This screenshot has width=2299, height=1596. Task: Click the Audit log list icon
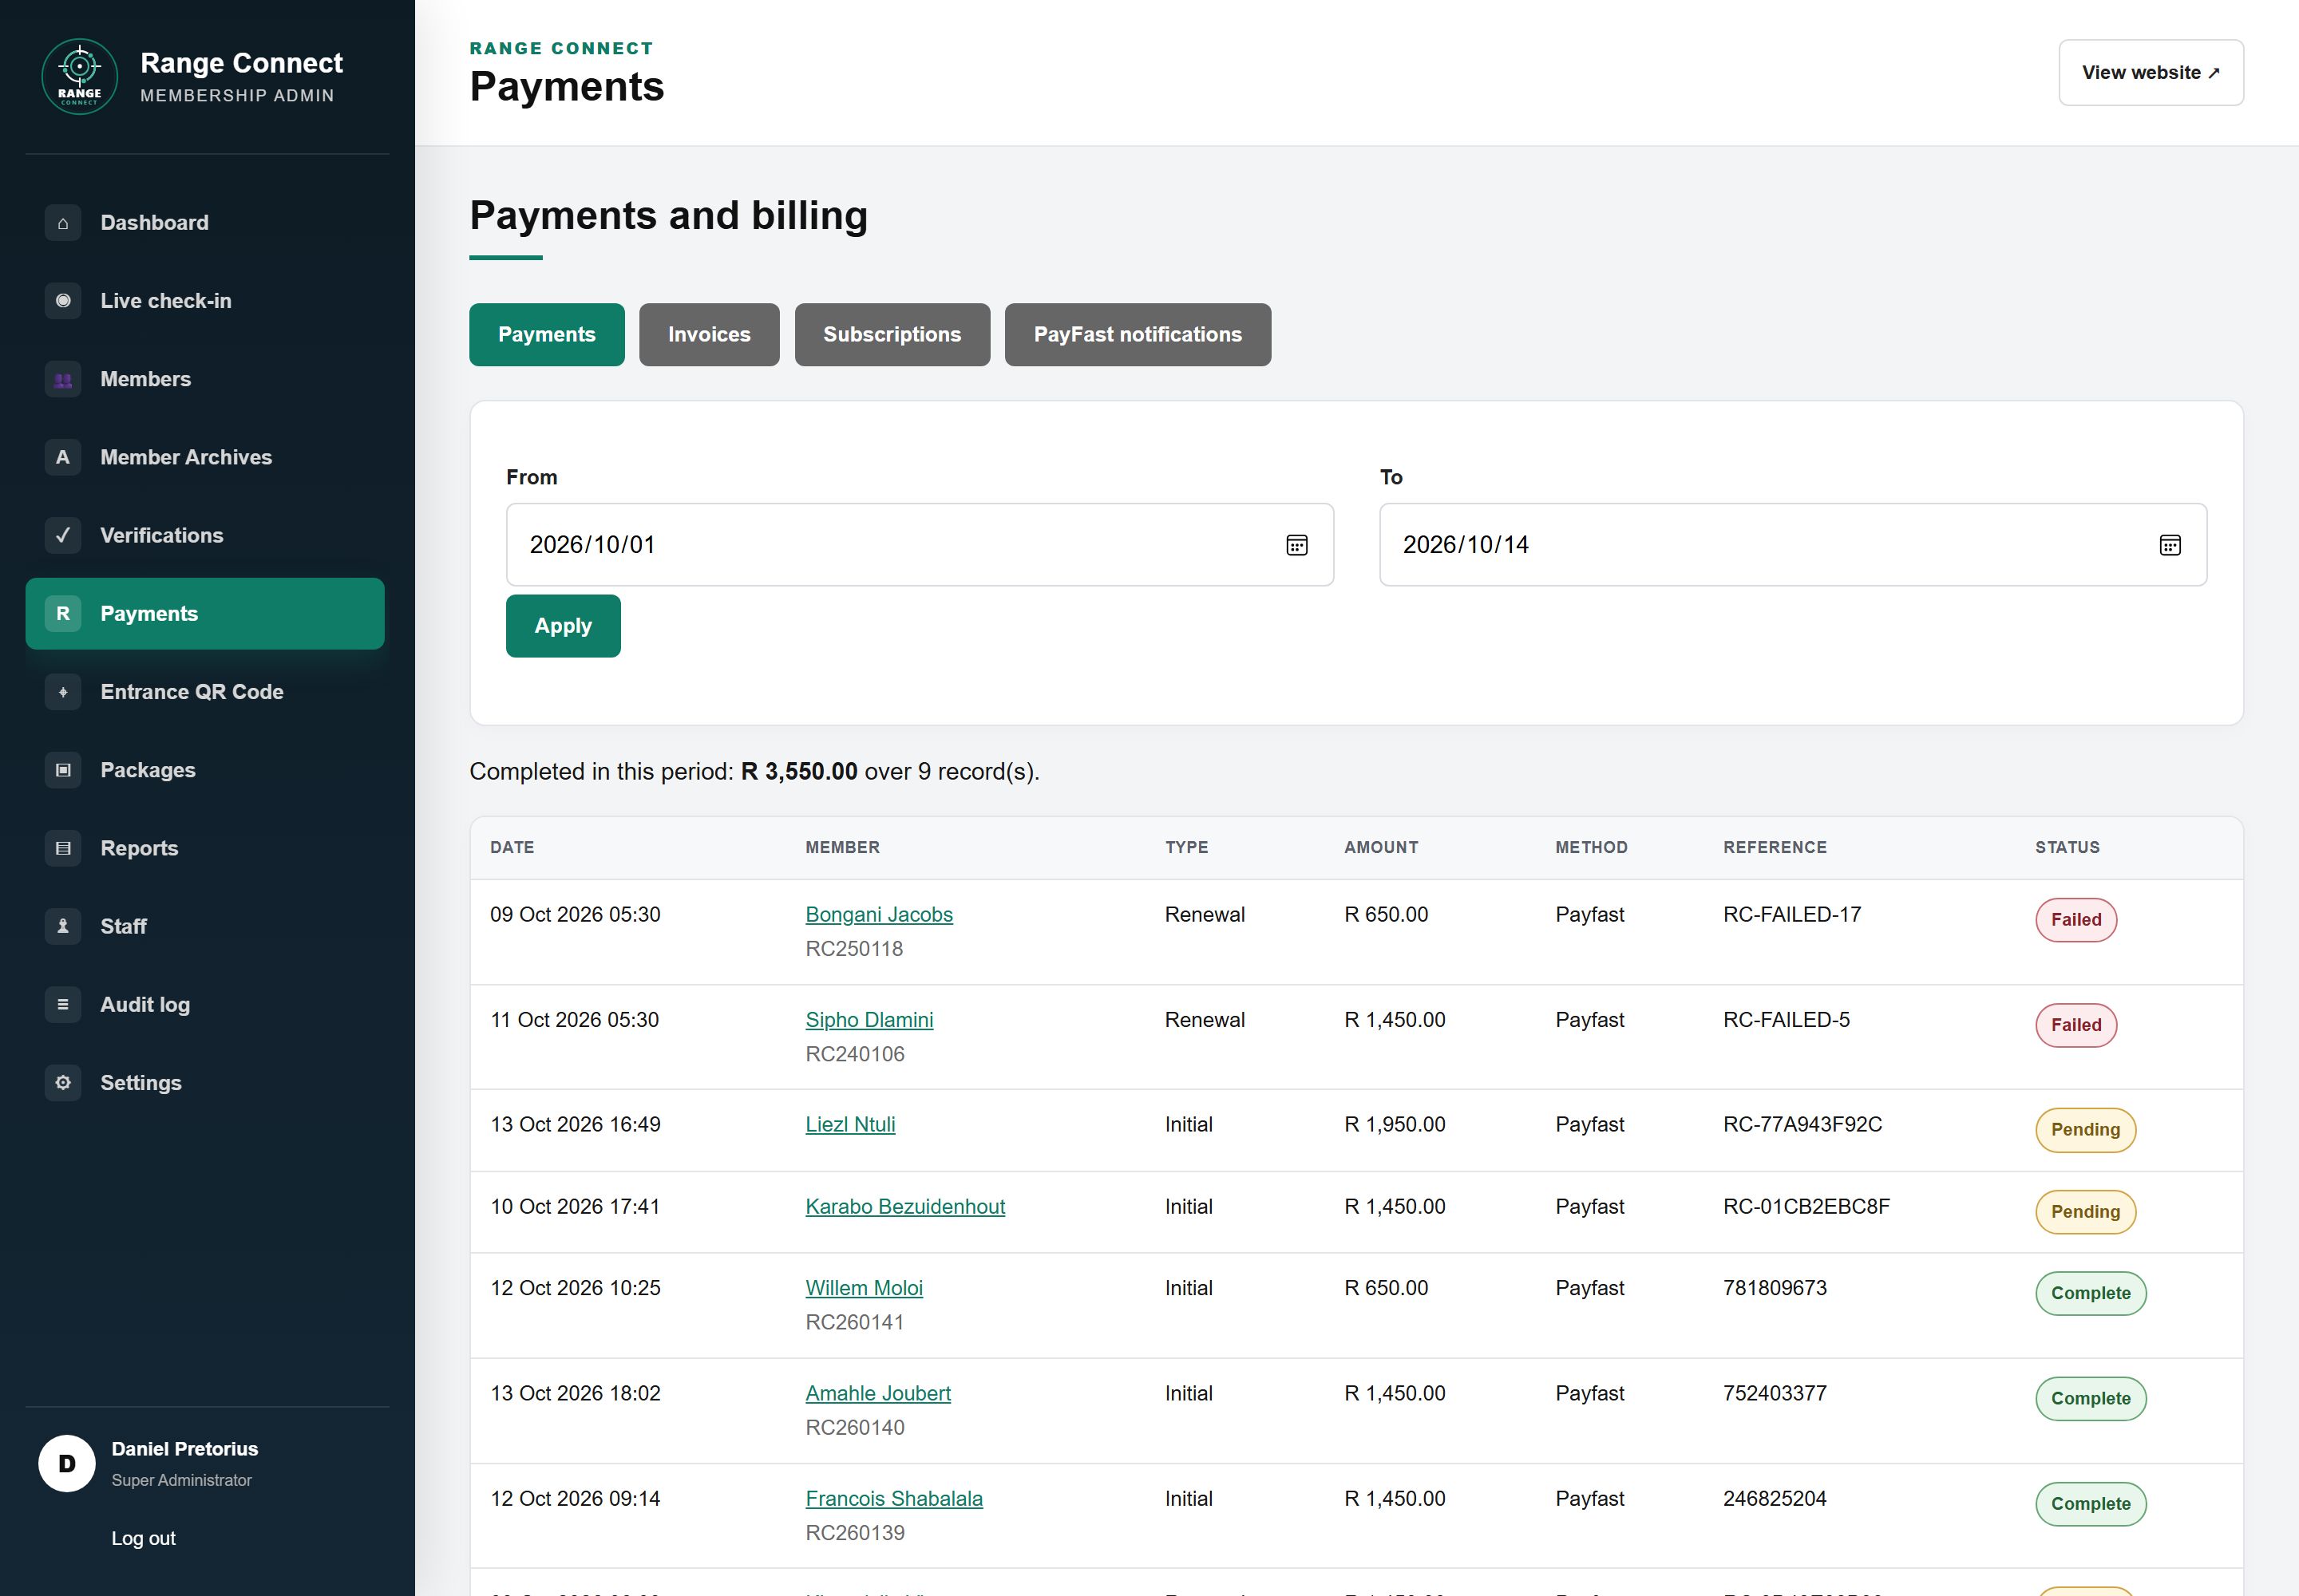(63, 1004)
